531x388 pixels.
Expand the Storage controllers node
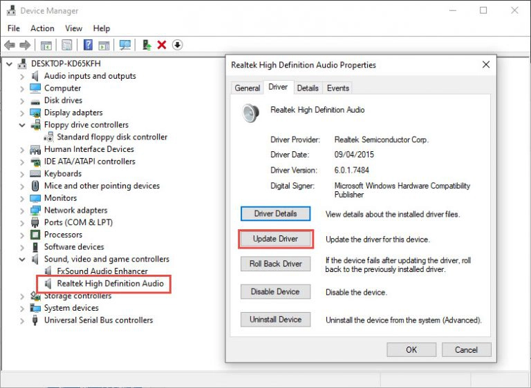[x=22, y=296]
